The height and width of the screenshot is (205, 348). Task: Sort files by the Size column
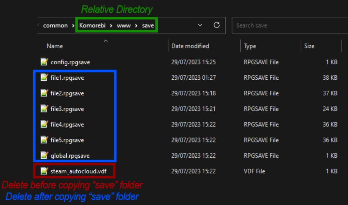click(309, 46)
